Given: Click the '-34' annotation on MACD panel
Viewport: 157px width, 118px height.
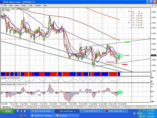Looking at the screenshot, I should tap(39, 95).
